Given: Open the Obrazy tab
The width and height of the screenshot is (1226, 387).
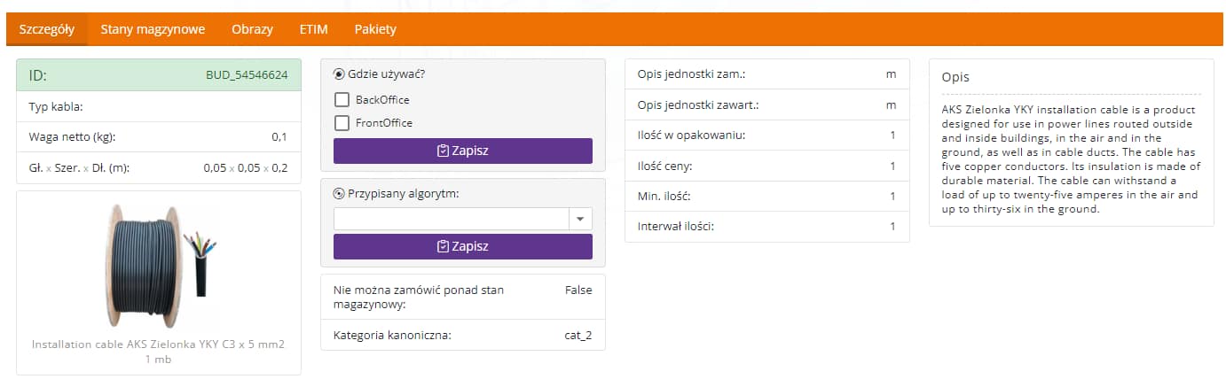Looking at the screenshot, I should click(252, 29).
